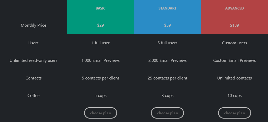
Task: Click choose plan button under Basic column
Action: pyautogui.click(x=100, y=113)
